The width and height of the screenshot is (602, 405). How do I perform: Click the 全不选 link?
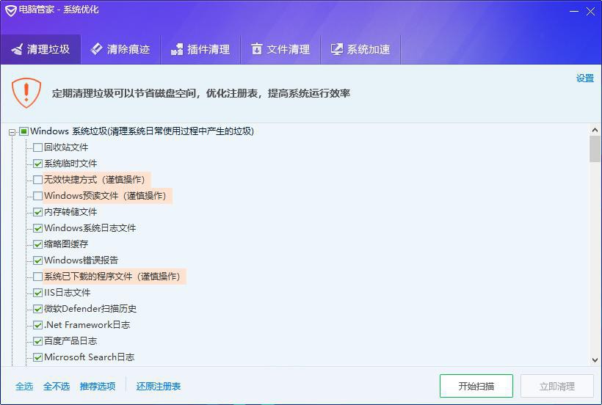57,386
